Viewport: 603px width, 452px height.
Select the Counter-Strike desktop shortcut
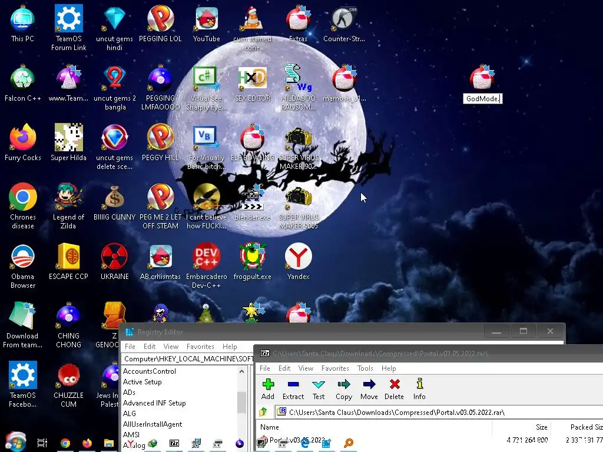pyautogui.click(x=344, y=24)
